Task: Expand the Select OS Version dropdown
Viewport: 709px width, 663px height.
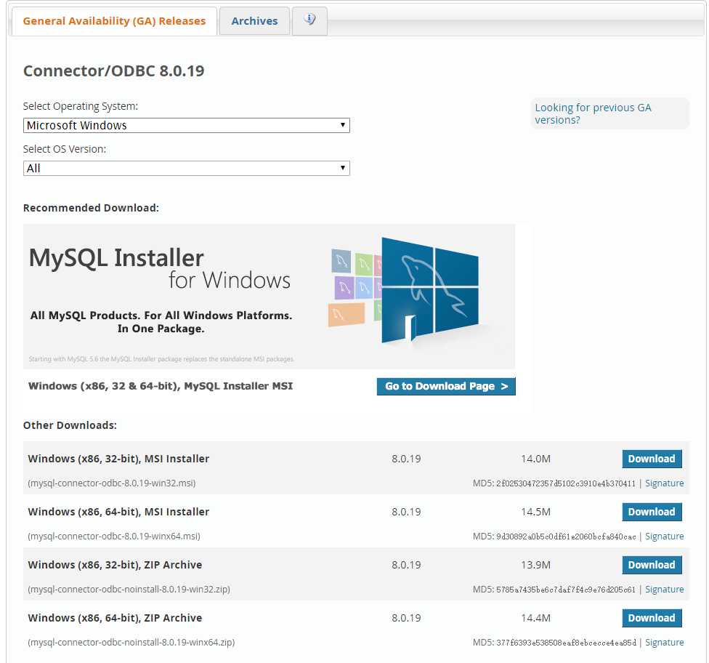Action: point(186,169)
